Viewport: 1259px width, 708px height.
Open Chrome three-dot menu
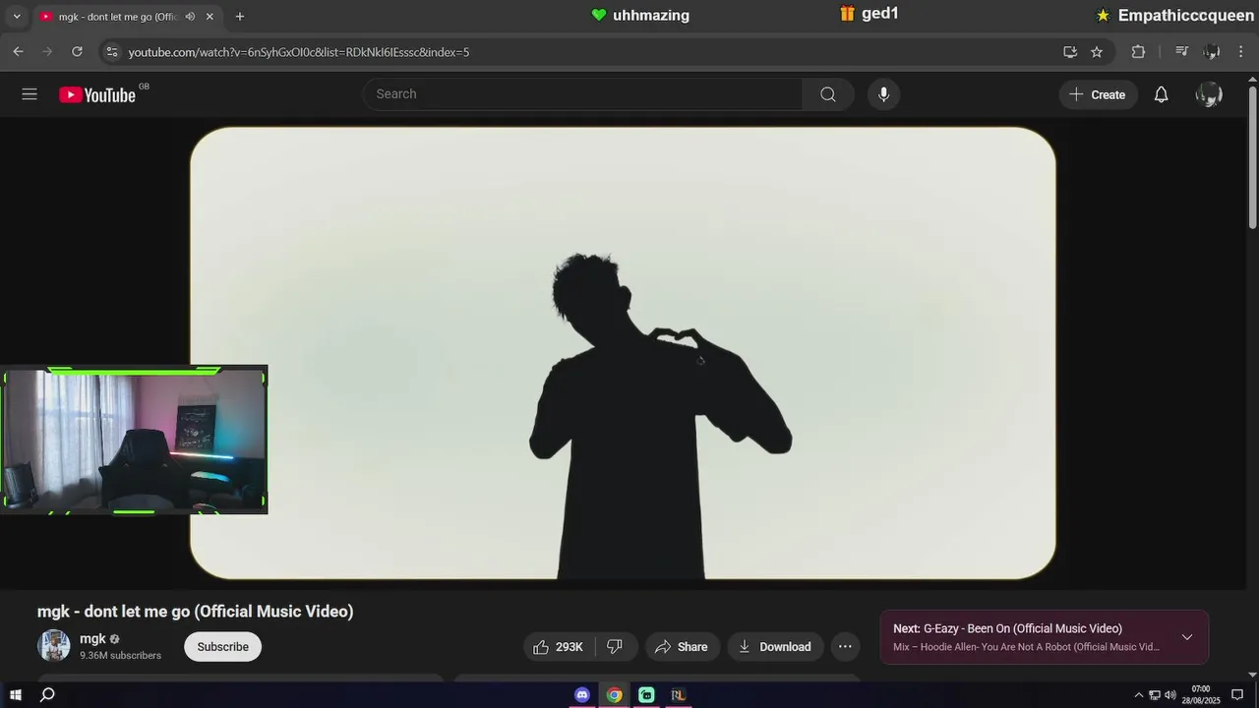[1241, 51]
